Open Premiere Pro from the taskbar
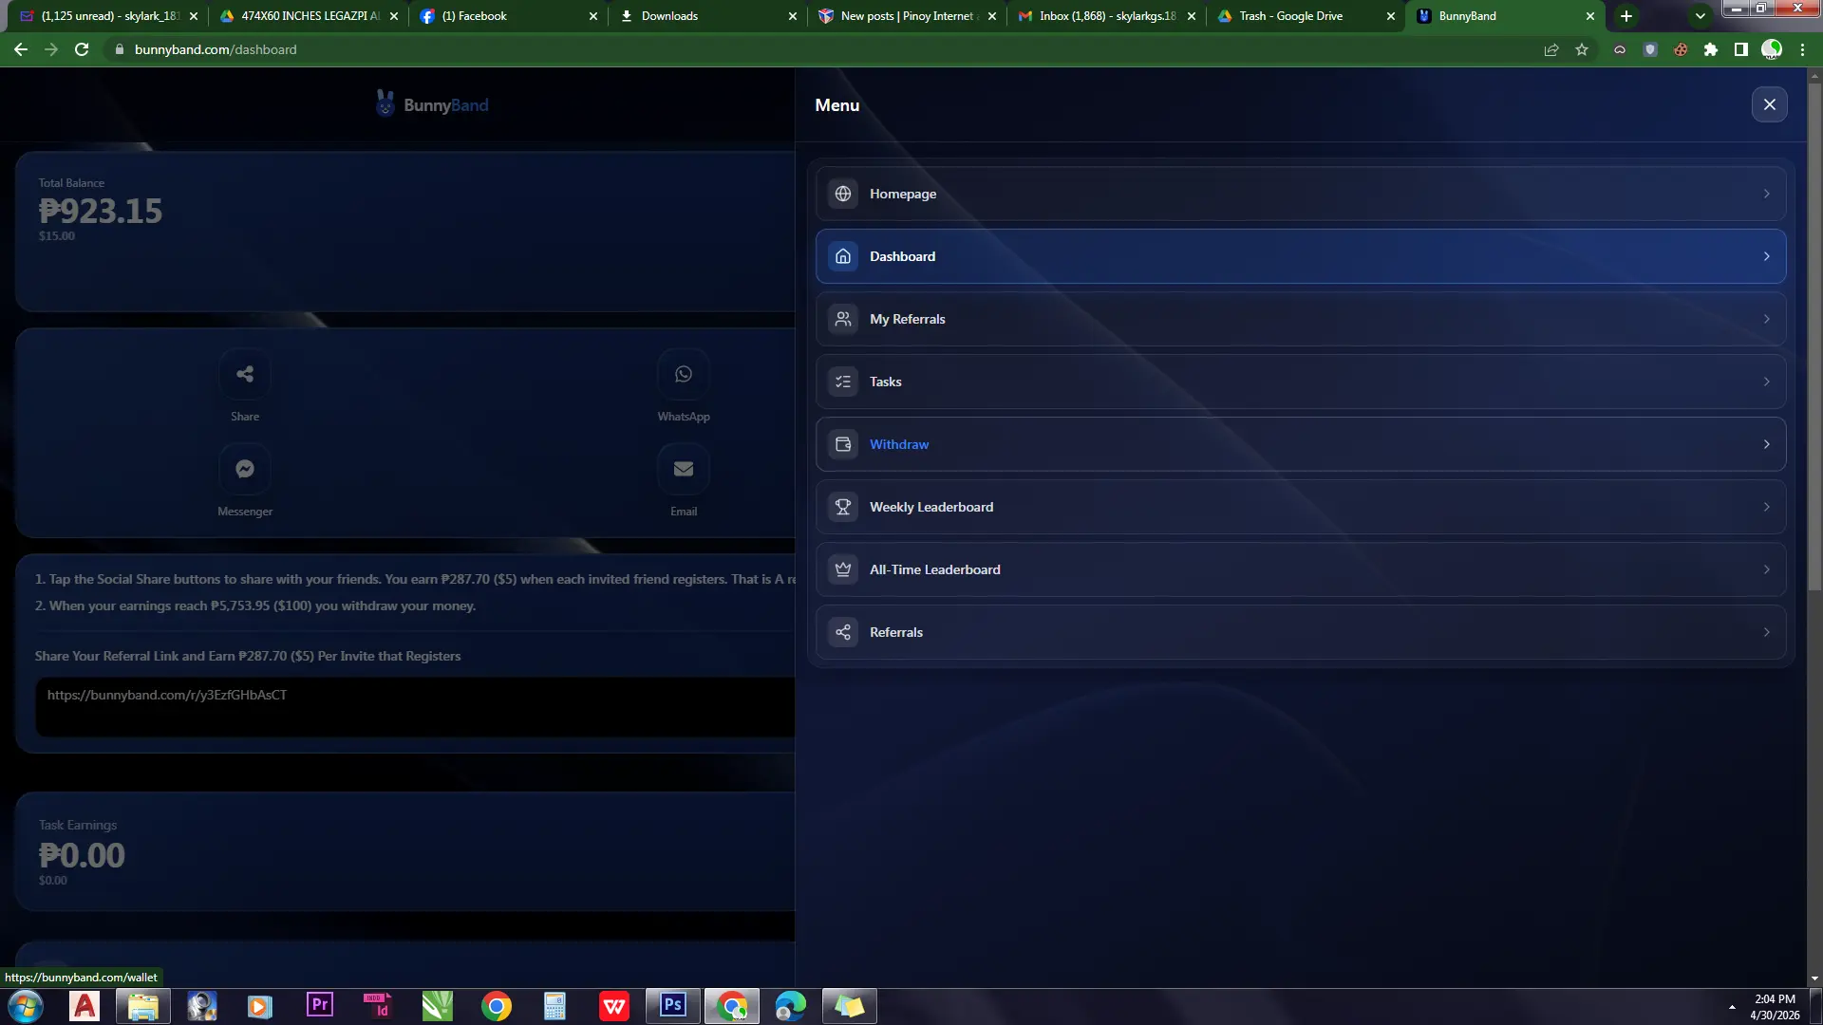Viewport: 1823px width, 1025px height. click(320, 1006)
